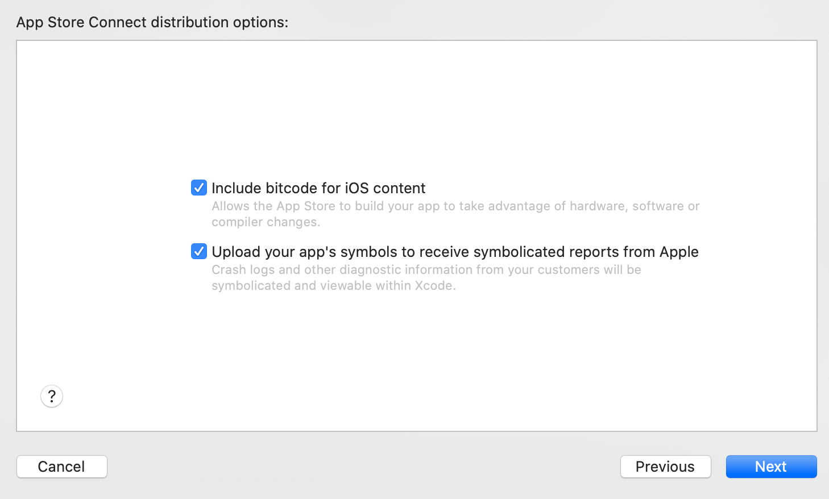
Task: Disable the Upload your app's symbols checkbox
Action: (199, 251)
